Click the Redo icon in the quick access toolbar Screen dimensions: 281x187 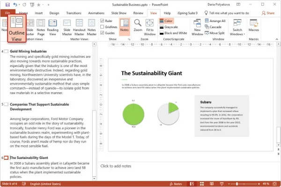pos(24,5)
